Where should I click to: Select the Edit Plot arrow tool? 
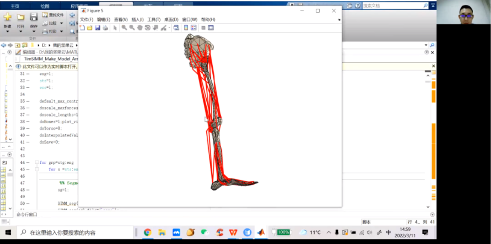tap(115, 28)
